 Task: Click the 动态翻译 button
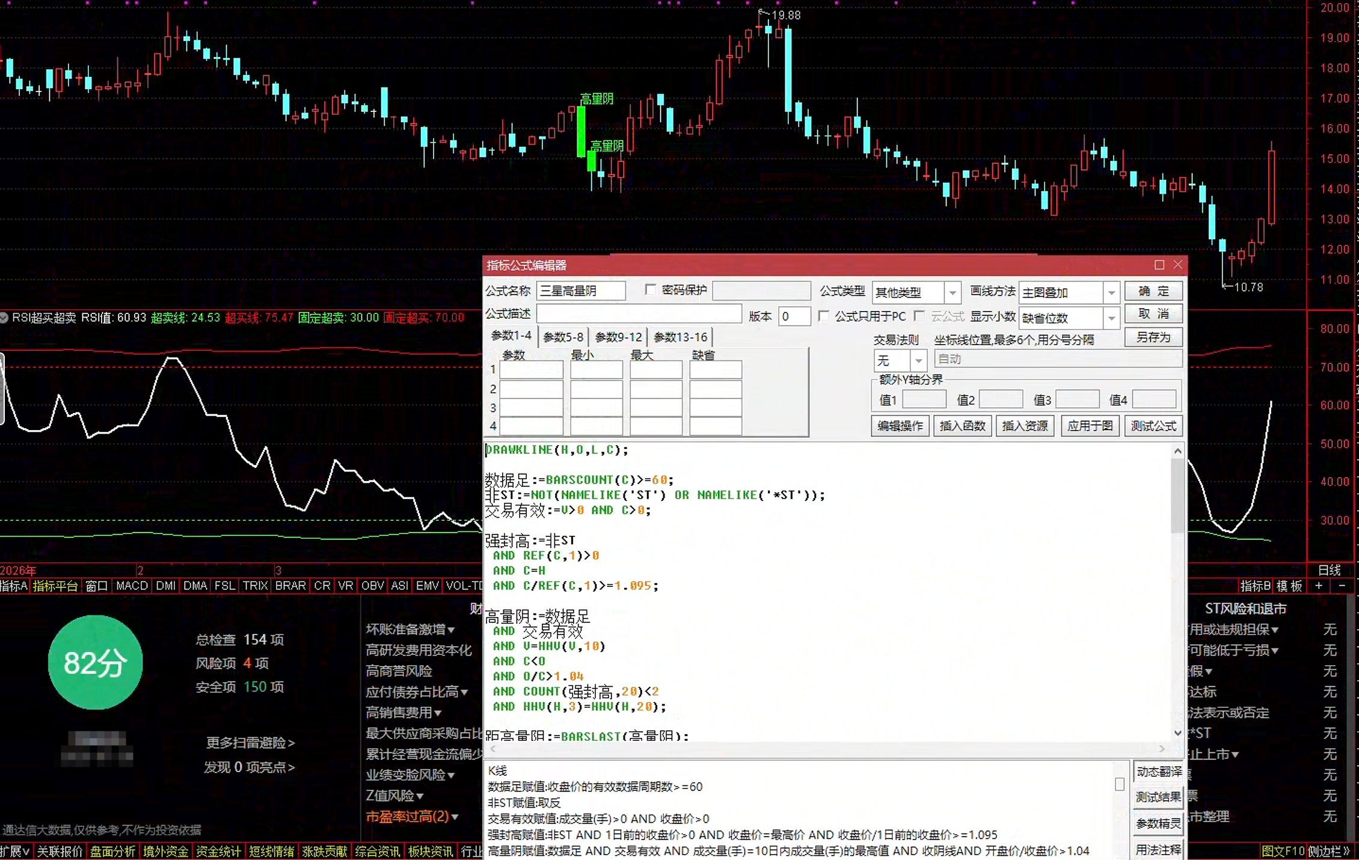1158,772
